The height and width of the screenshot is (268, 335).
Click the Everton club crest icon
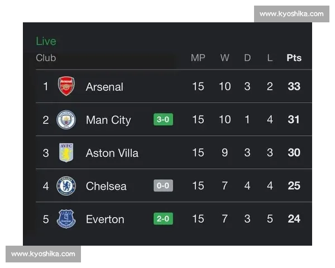coord(66,219)
